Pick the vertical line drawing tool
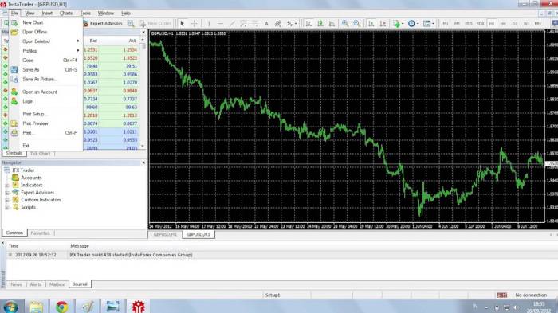 pos(209,23)
